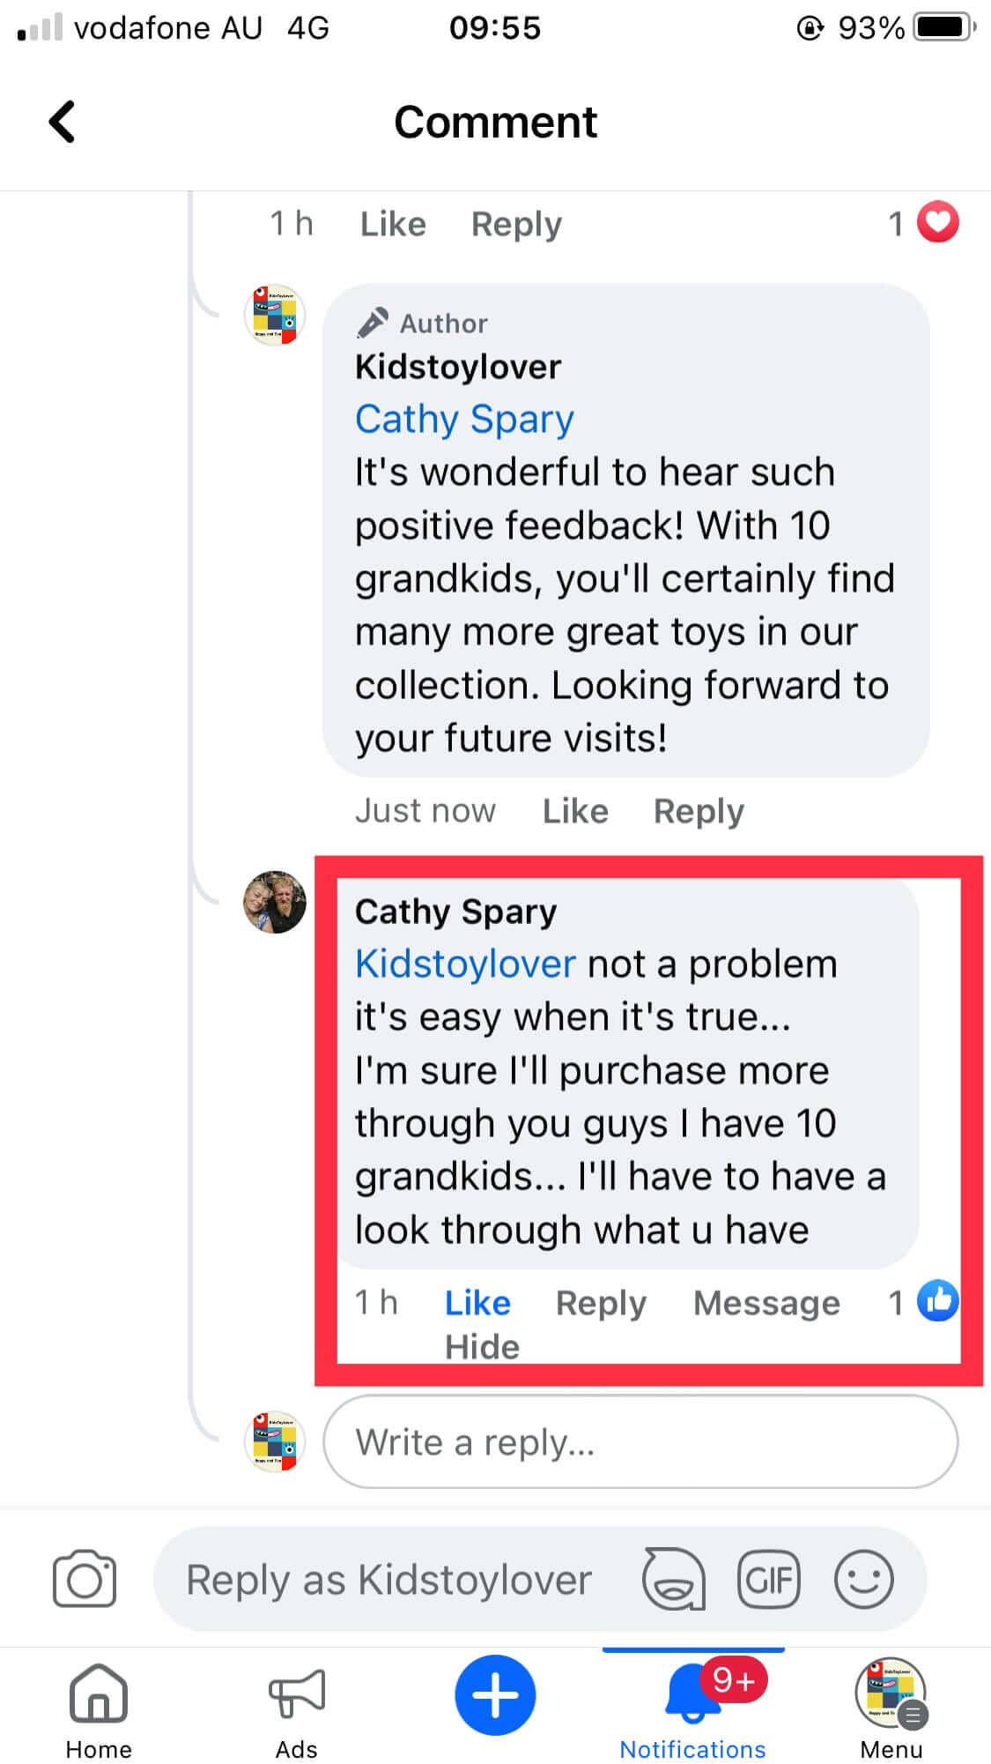
Task: Open the avatar sticker picker
Action: coord(674,1579)
